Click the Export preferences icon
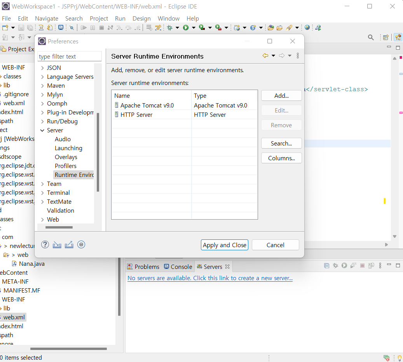403x362 pixels. [x=69, y=245]
